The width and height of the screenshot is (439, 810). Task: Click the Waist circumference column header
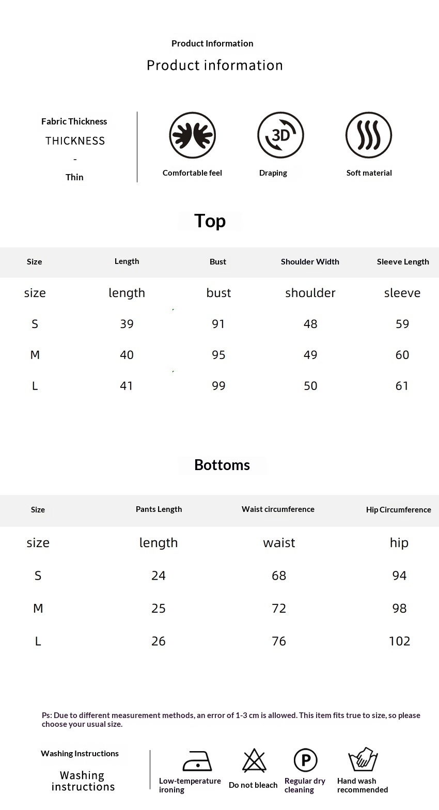click(278, 509)
